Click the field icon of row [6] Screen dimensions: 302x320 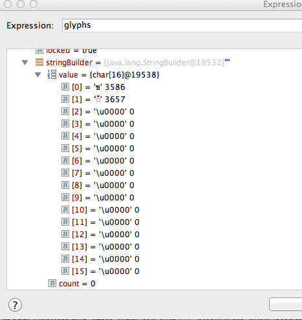(65, 160)
